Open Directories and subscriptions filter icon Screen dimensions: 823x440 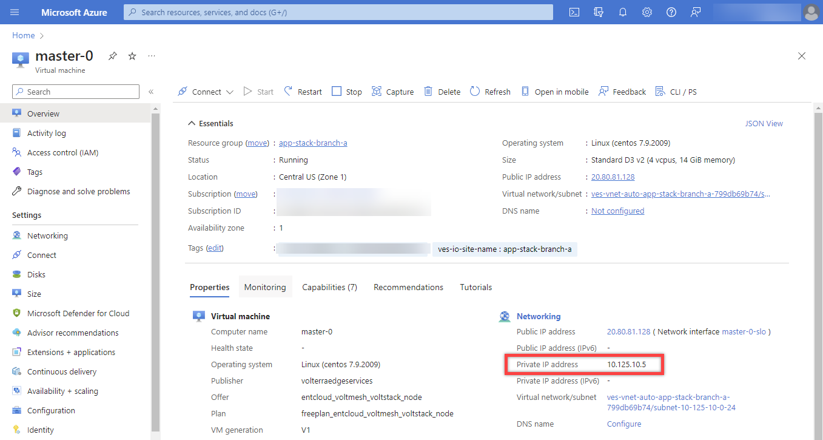[x=599, y=12]
